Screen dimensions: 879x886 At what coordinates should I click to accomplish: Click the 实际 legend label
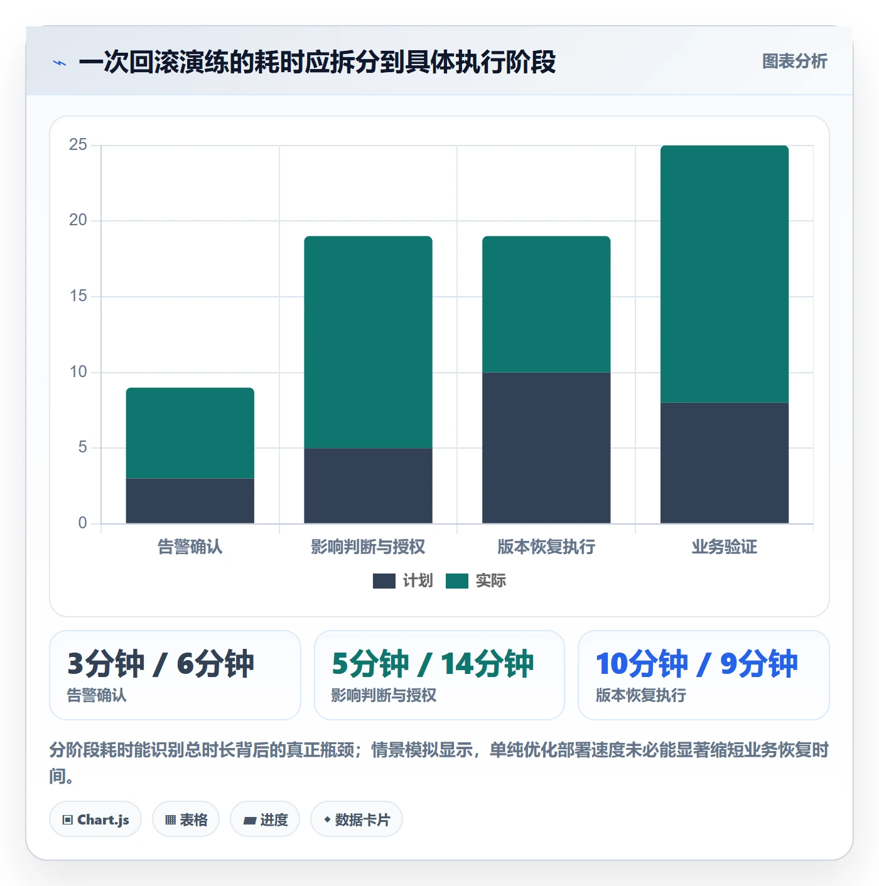pos(490,581)
